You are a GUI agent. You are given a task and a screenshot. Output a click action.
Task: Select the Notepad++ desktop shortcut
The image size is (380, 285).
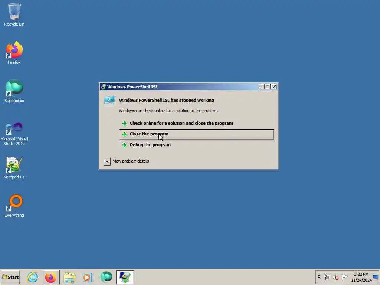pyautogui.click(x=14, y=168)
